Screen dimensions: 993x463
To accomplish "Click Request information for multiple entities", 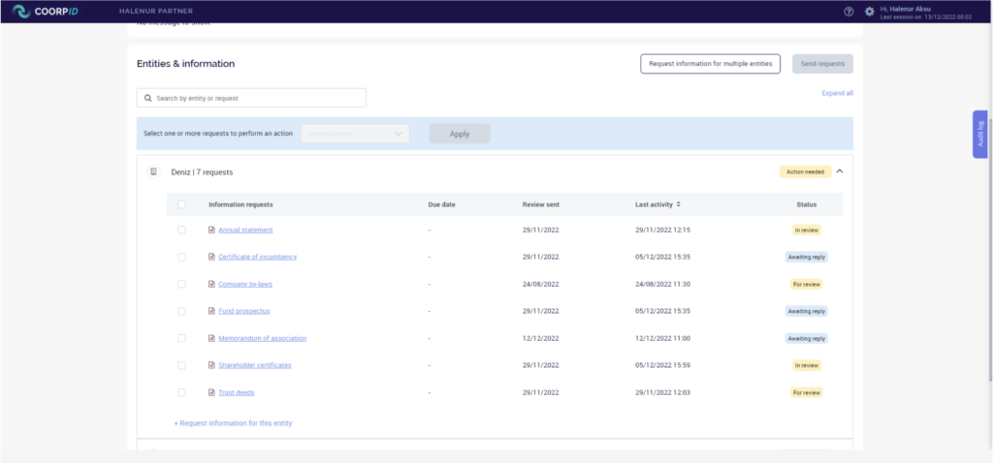I will pos(710,64).
